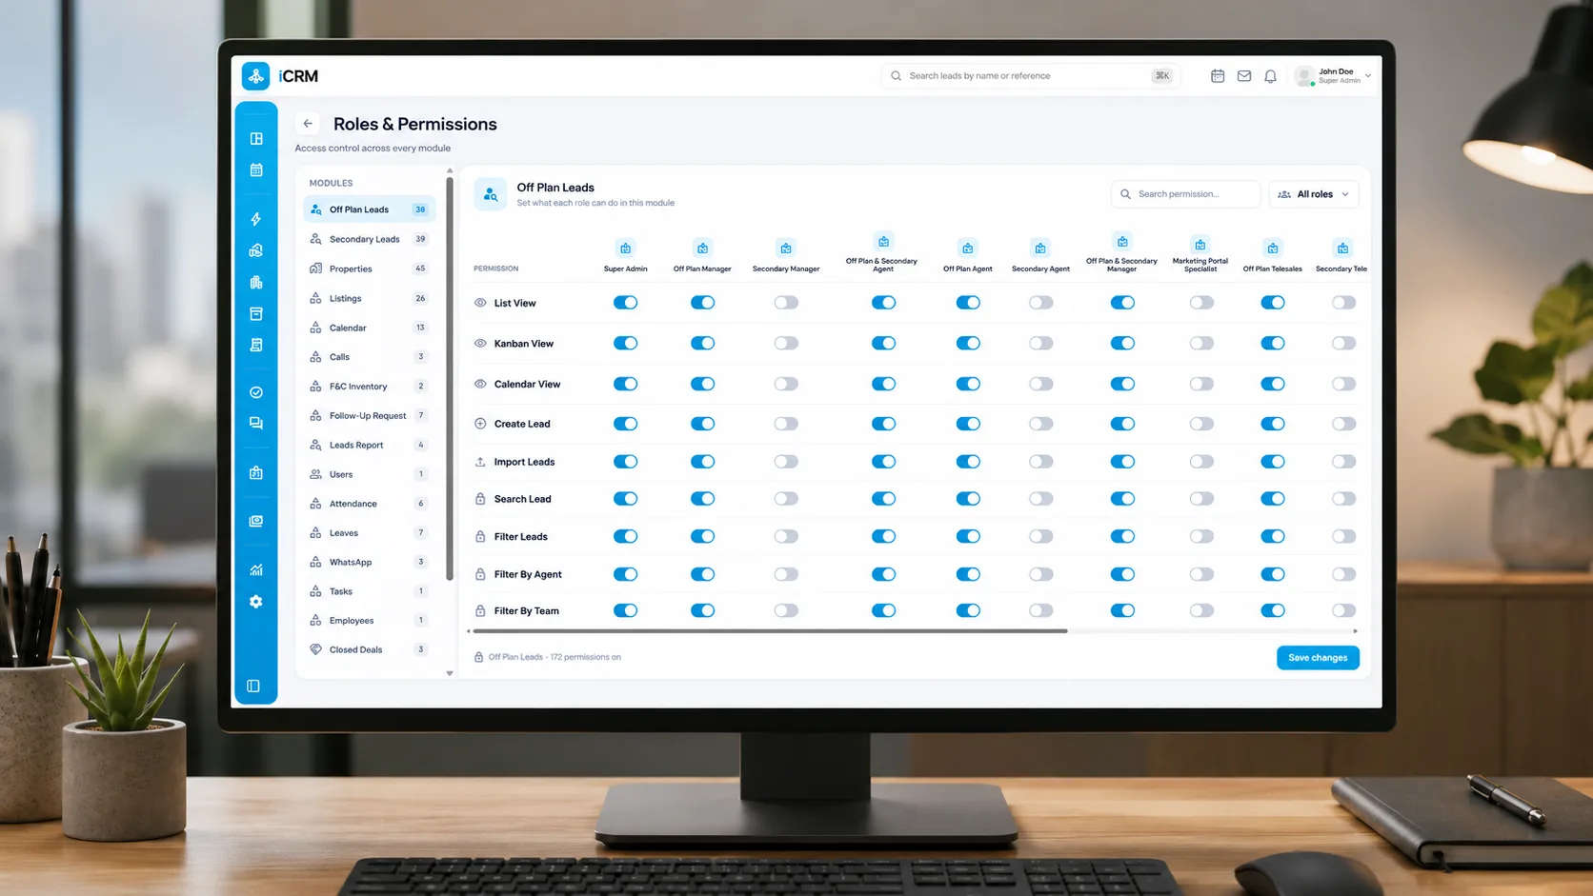Click modules list scroll-down arrow

point(450,673)
